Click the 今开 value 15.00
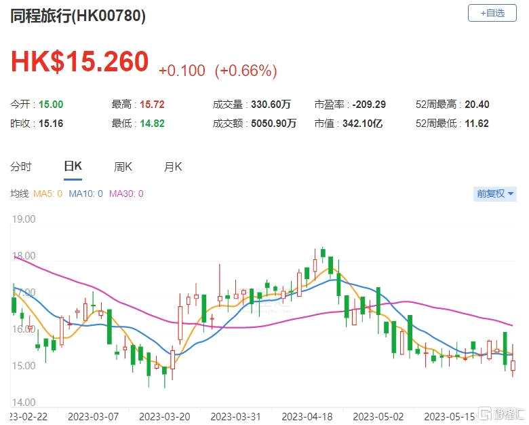The image size is (529, 425). point(51,105)
